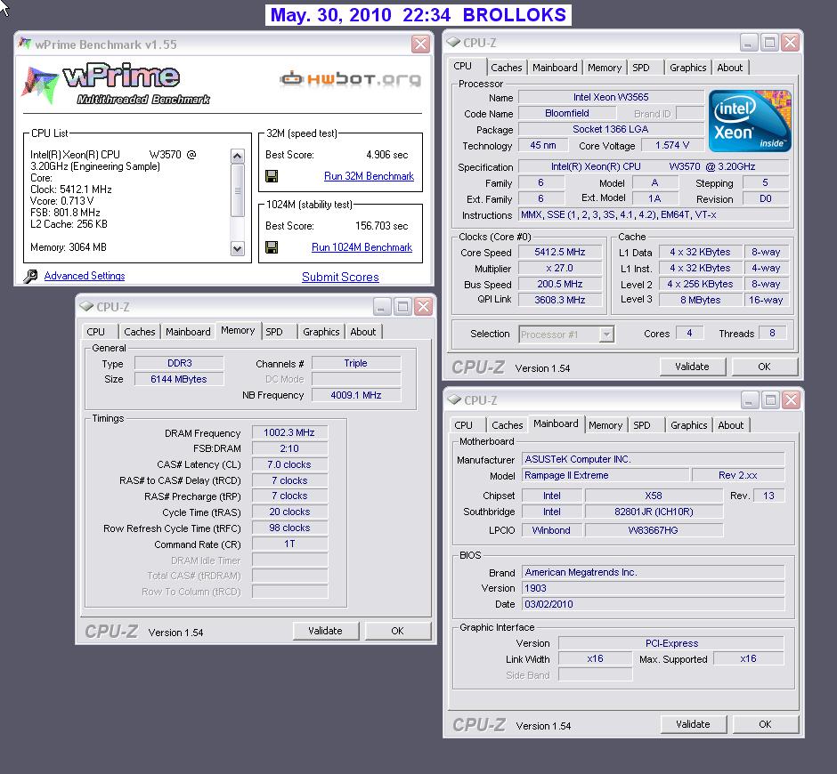Click the hwbot.org logo
Image resolution: width=837 pixels, height=774 pixels.
pos(351,79)
